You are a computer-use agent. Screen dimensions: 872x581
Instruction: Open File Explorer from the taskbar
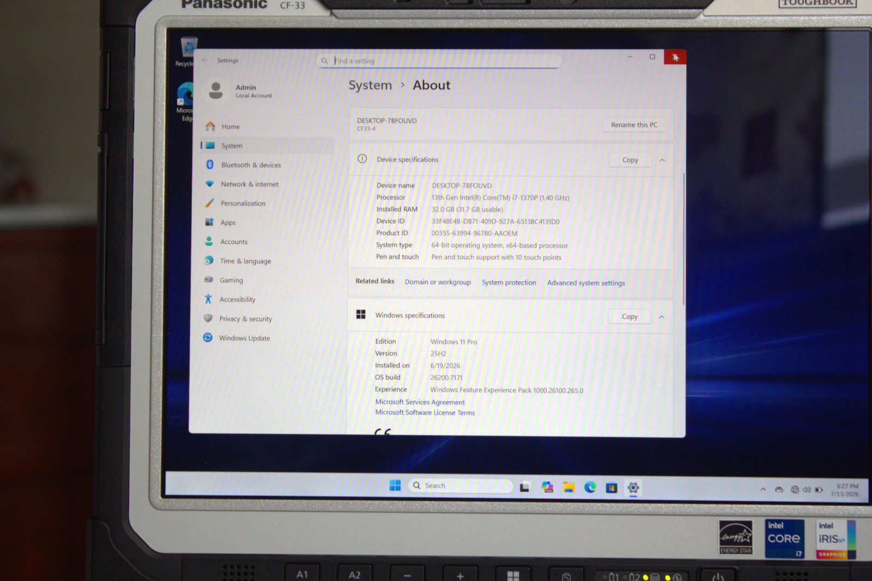pos(569,487)
